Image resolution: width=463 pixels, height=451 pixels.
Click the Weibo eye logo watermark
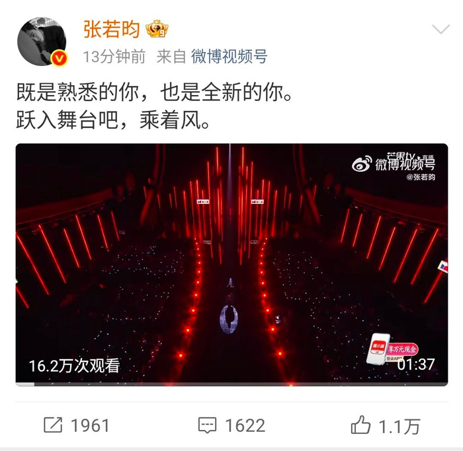coord(362,164)
